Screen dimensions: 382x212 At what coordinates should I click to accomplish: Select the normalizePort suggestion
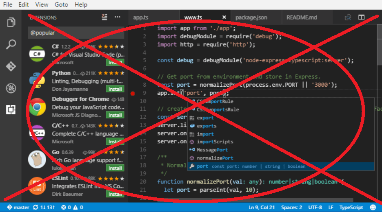[281, 158]
